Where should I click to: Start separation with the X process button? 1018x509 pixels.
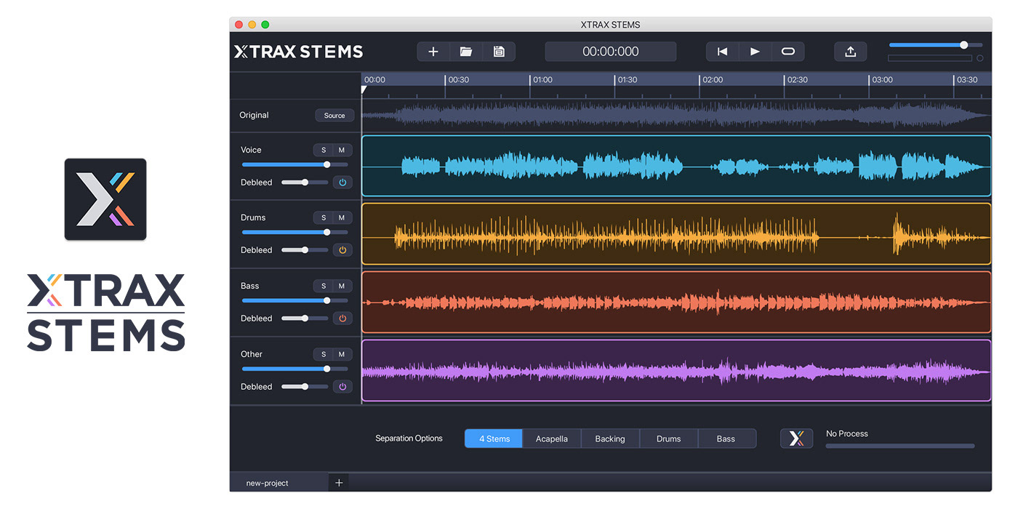tap(796, 438)
